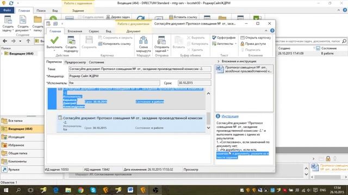Click Копировать ссылку in the Карточка group
Image resolution: width=348 pixels, height=195 pixels.
pyautogui.click(x=115, y=44)
